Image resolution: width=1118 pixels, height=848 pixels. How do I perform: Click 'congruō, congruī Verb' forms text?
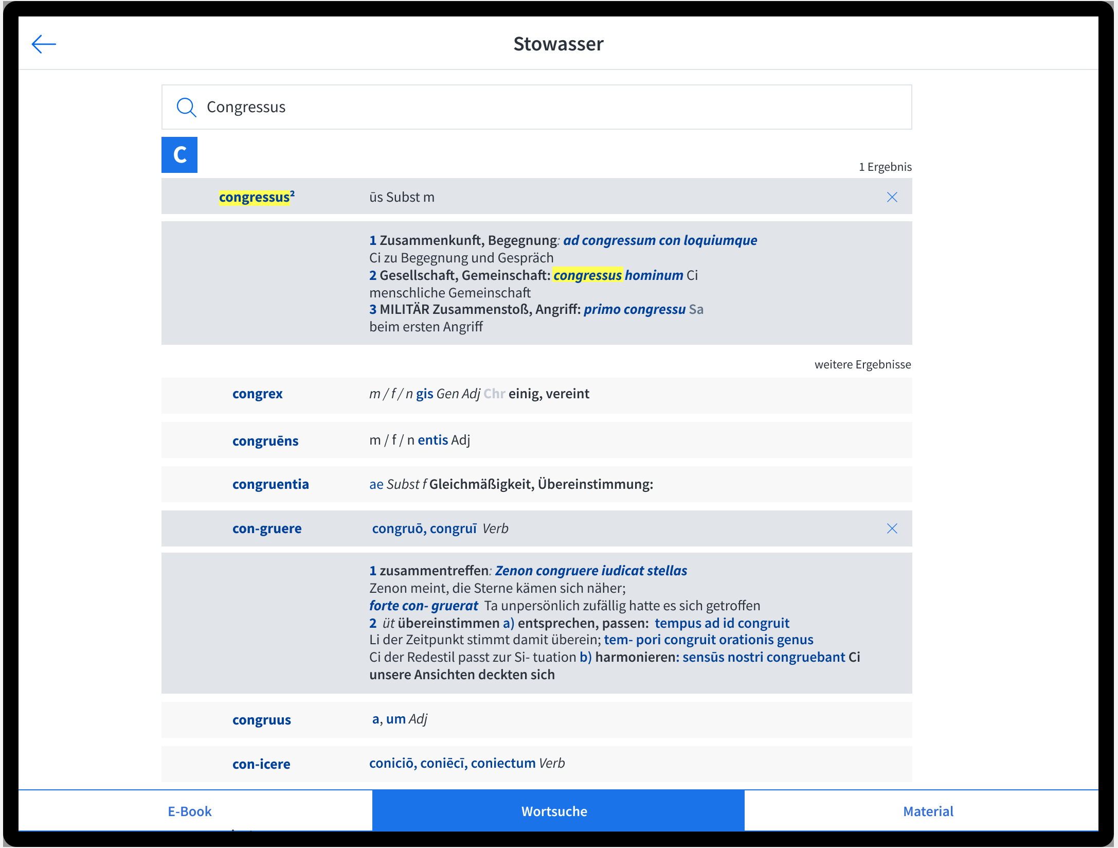[x=440, y=528]
